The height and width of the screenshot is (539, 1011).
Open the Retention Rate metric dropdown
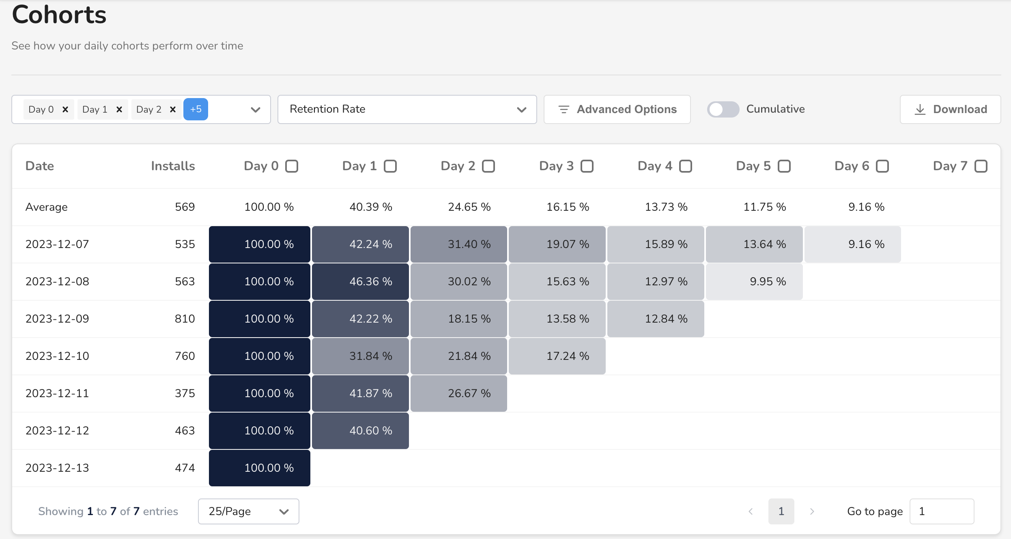point(407,109)
